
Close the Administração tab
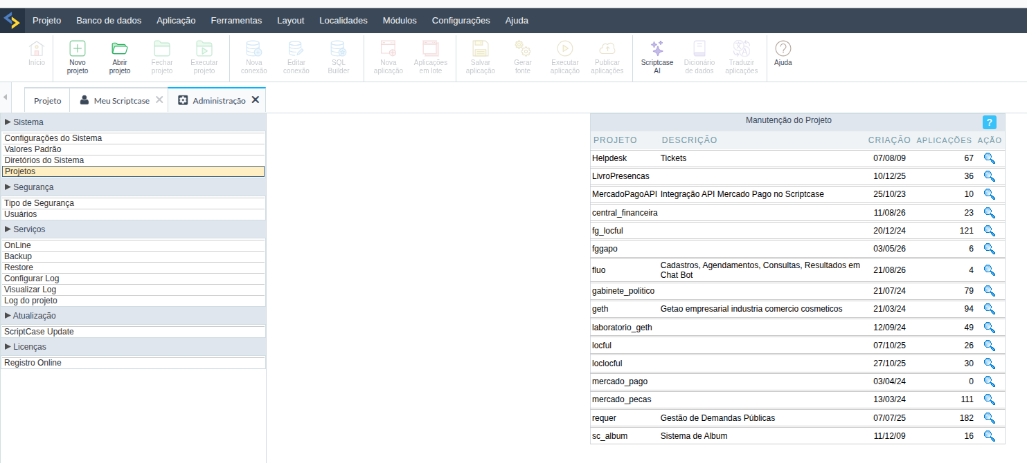[x=256, y=100]
